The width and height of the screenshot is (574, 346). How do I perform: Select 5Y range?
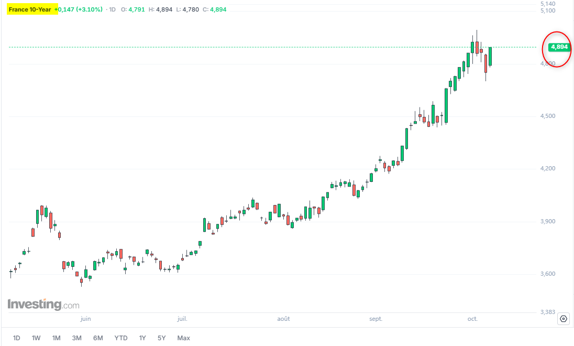161,338
